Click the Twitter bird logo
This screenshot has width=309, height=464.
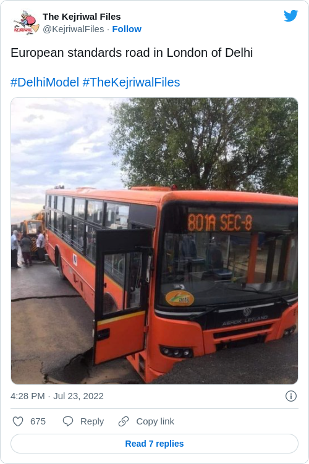click(x=290, y=15)
